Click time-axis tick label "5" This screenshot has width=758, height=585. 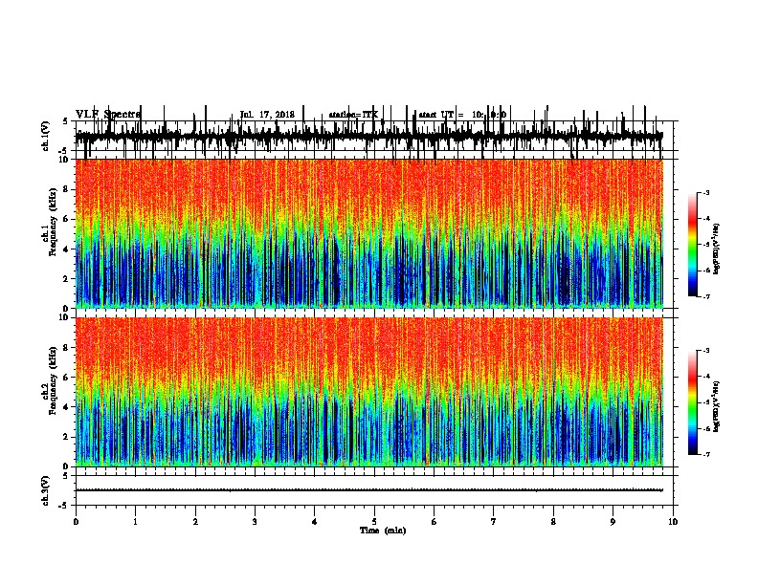(374, 522)
